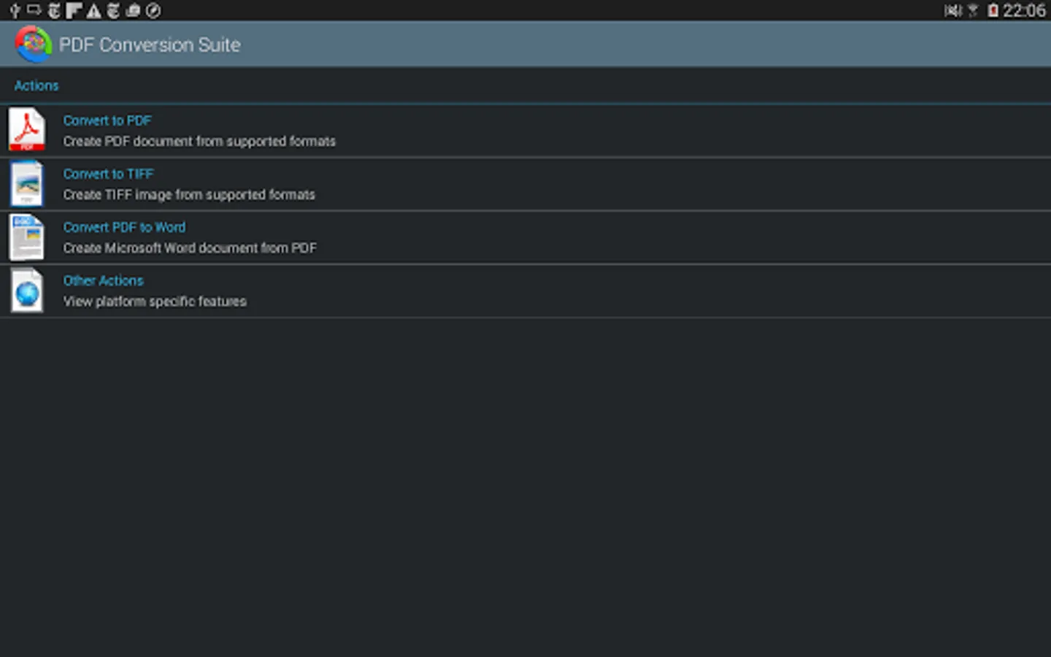
Task: Tap the 22:06 clock display
Action: tap(1024, 10)
